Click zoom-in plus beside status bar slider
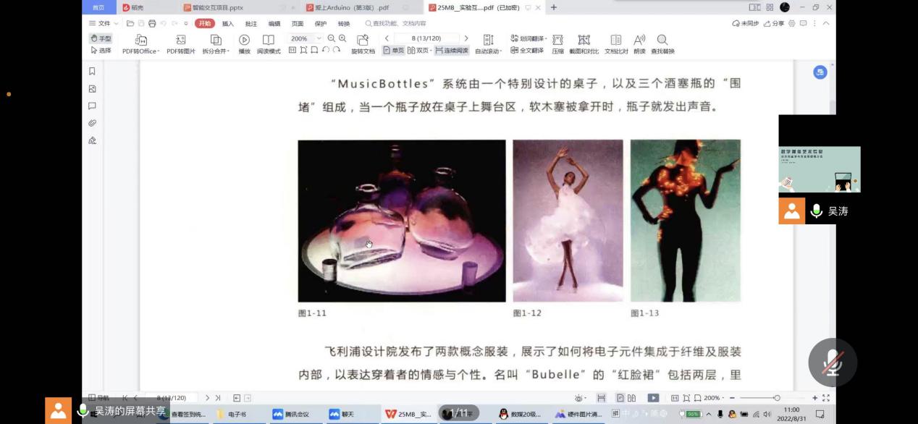 [814, 398]
